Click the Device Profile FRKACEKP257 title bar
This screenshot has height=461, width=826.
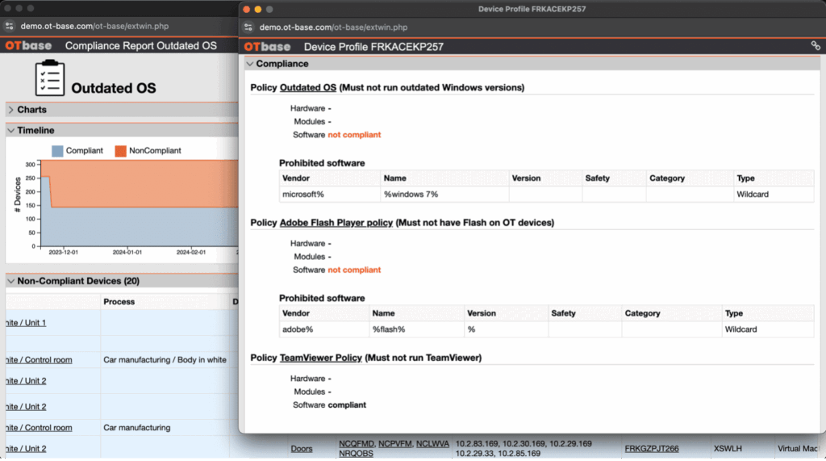click(x=532, y=9)
